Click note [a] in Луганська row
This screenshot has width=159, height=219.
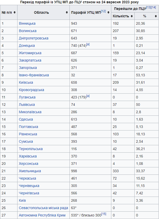[x=88, y=96]
